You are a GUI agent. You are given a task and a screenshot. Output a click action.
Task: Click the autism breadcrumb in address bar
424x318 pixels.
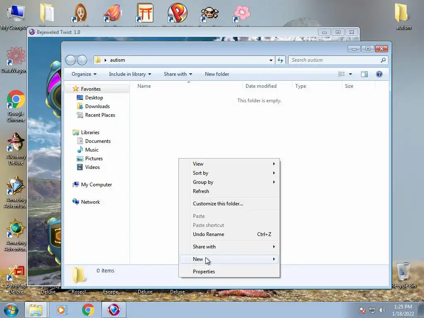pos(118,60)
